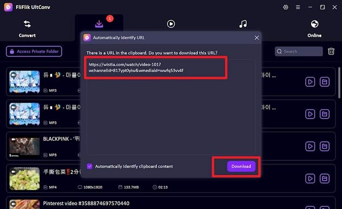Open the settings hexagon icon
Image resolution: width=342 pixels, height=209 pixels.
[x=286, y=7]
